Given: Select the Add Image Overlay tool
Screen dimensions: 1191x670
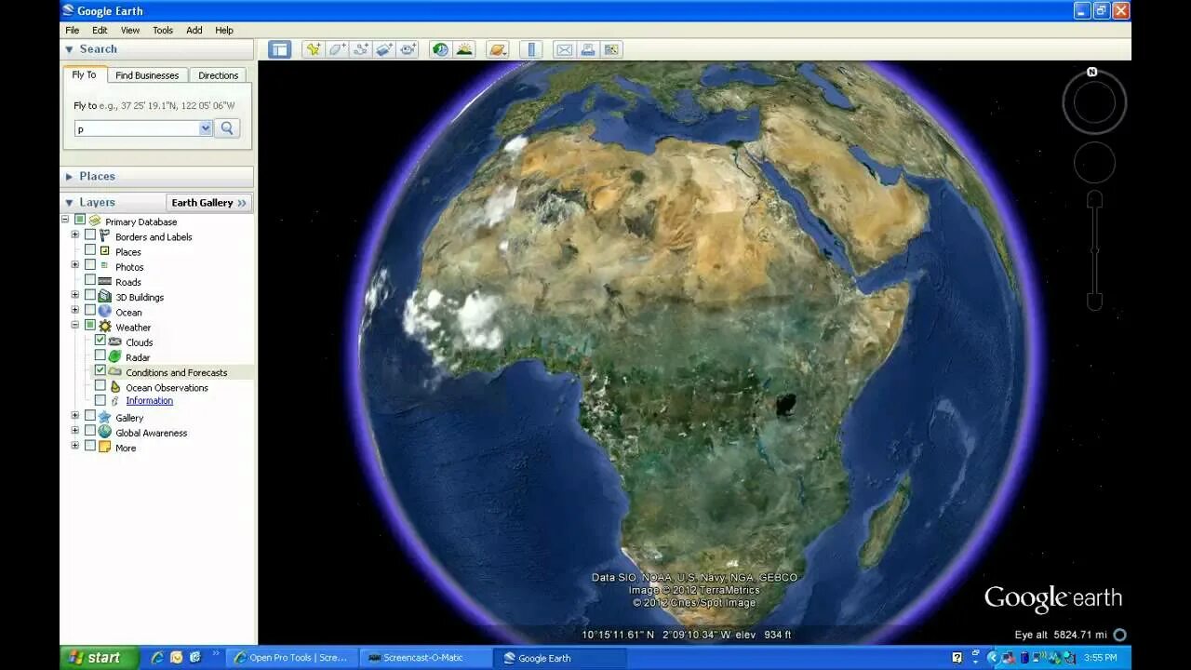Looking at the screenshot, I should tap(384, 49).
